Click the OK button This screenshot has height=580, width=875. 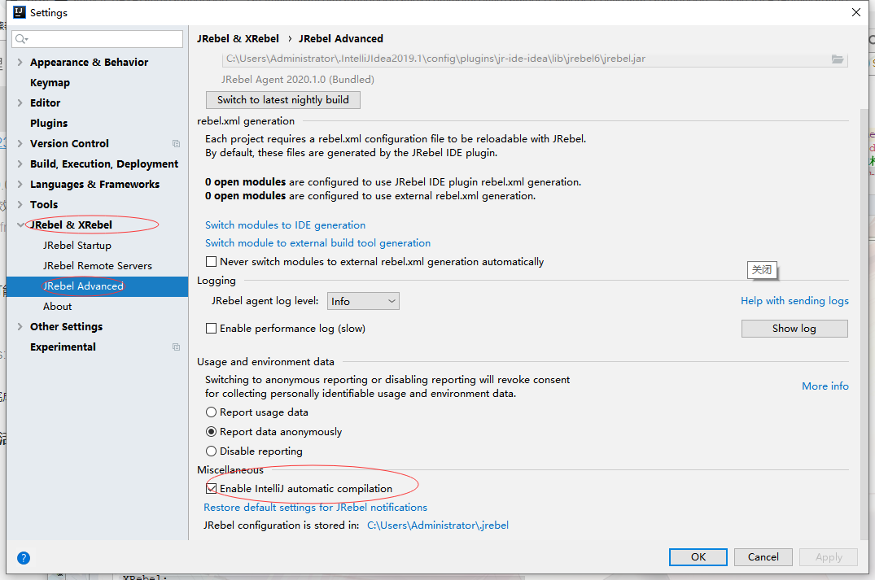(x=698, y=557)
